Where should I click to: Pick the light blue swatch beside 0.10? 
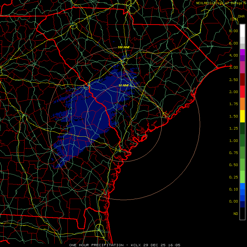coord(242,186)
